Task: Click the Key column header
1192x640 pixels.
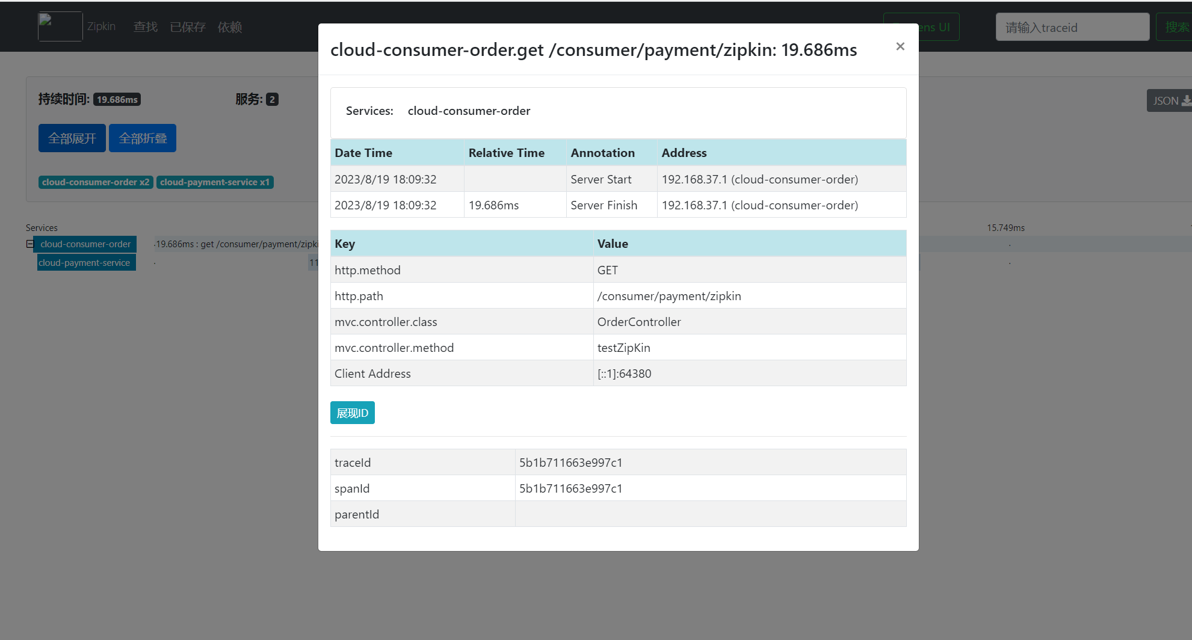Action: (x=462, y=244)
